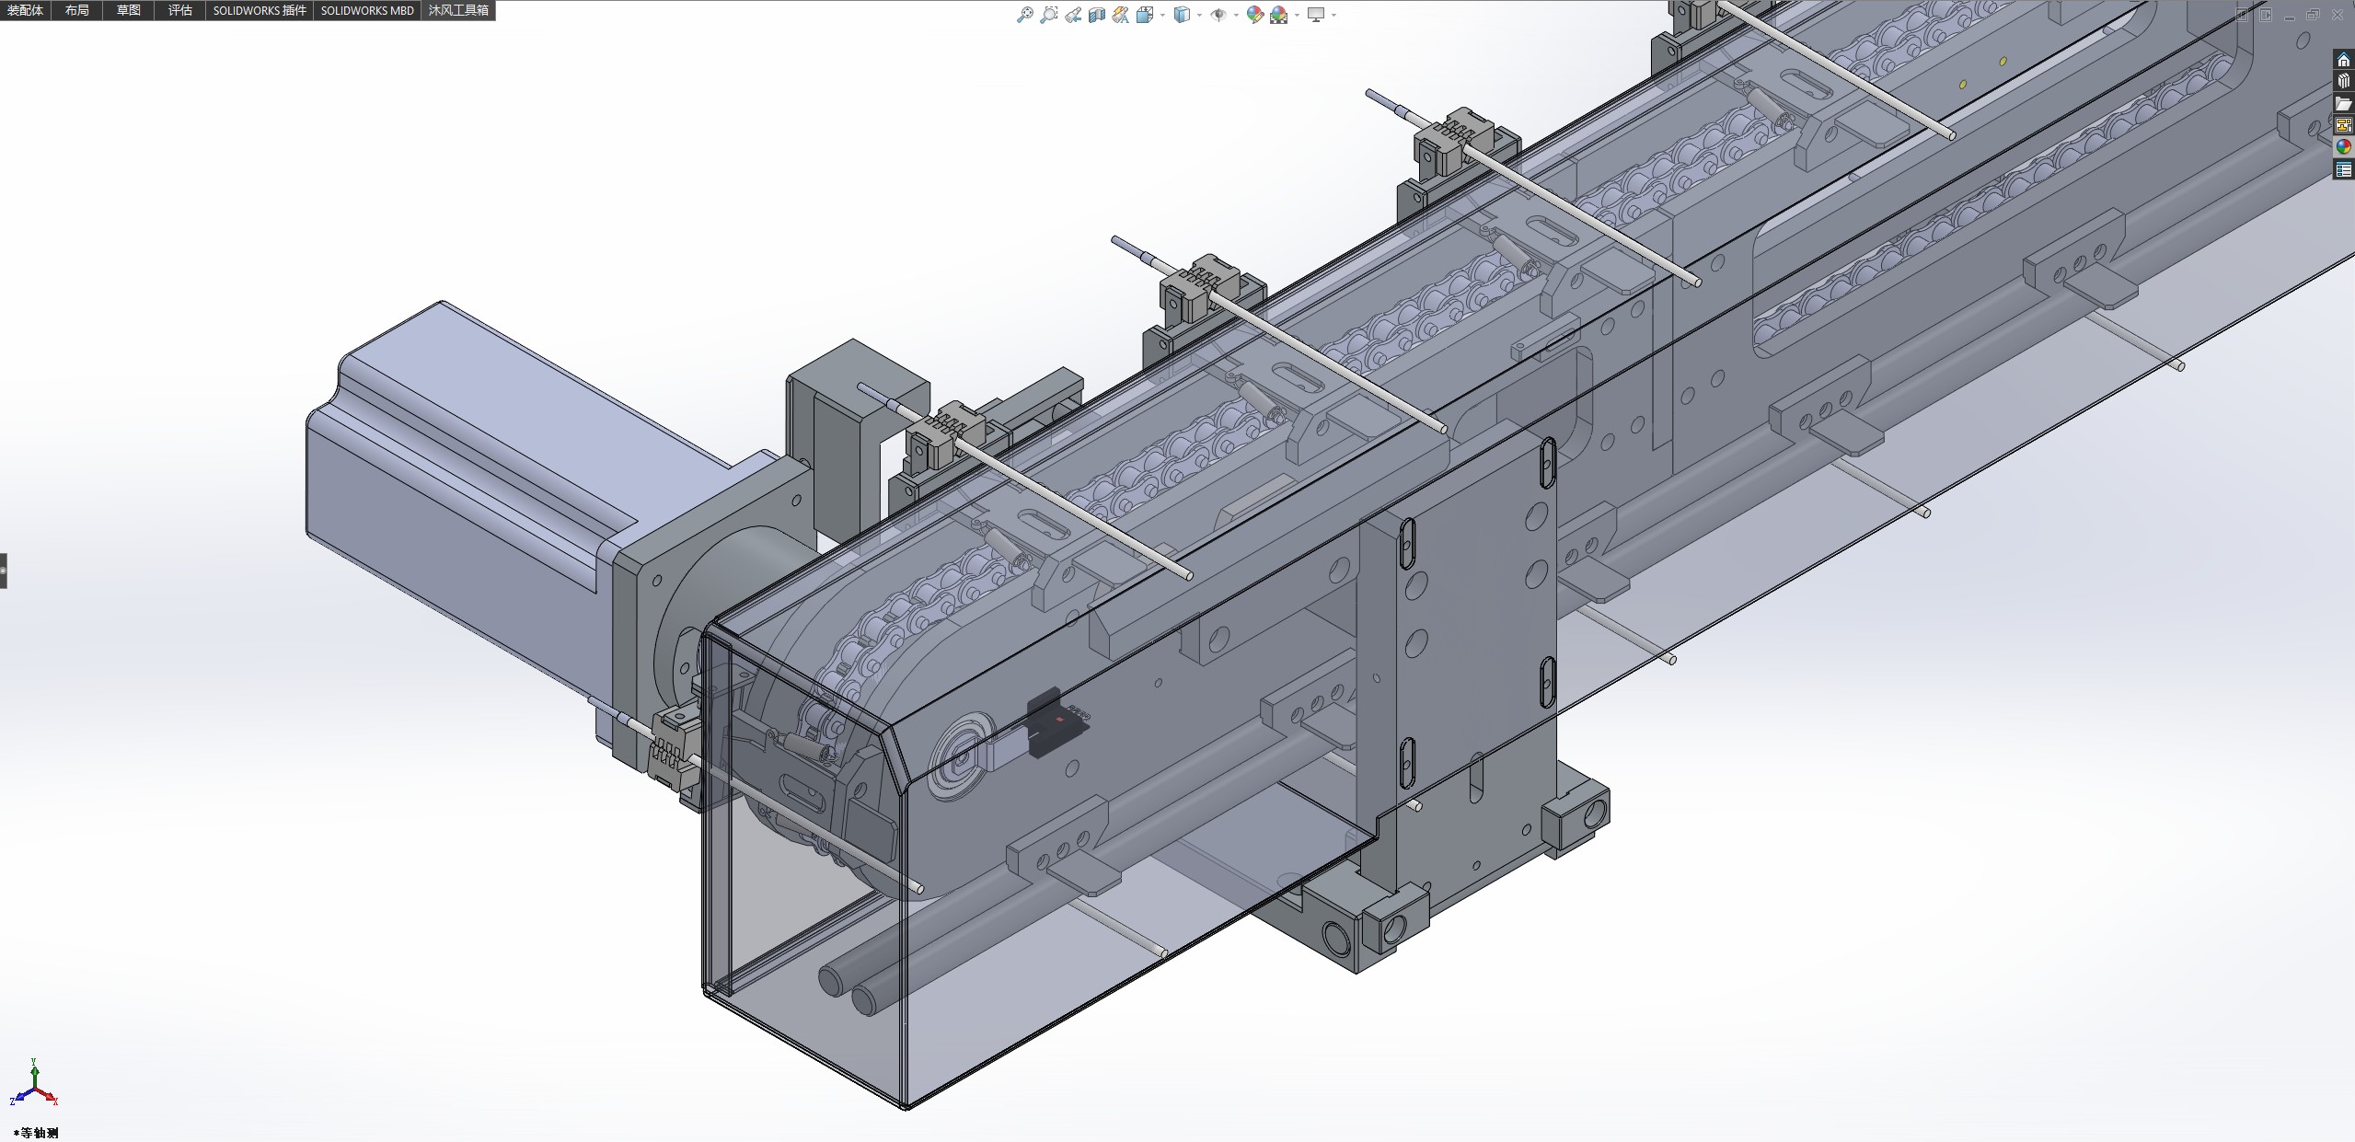The height and width of the screenshot is (1142, 2355).
Task: Open the 沐风工具箱 tab
Action: pyautogui.click(x=458, y=10)
